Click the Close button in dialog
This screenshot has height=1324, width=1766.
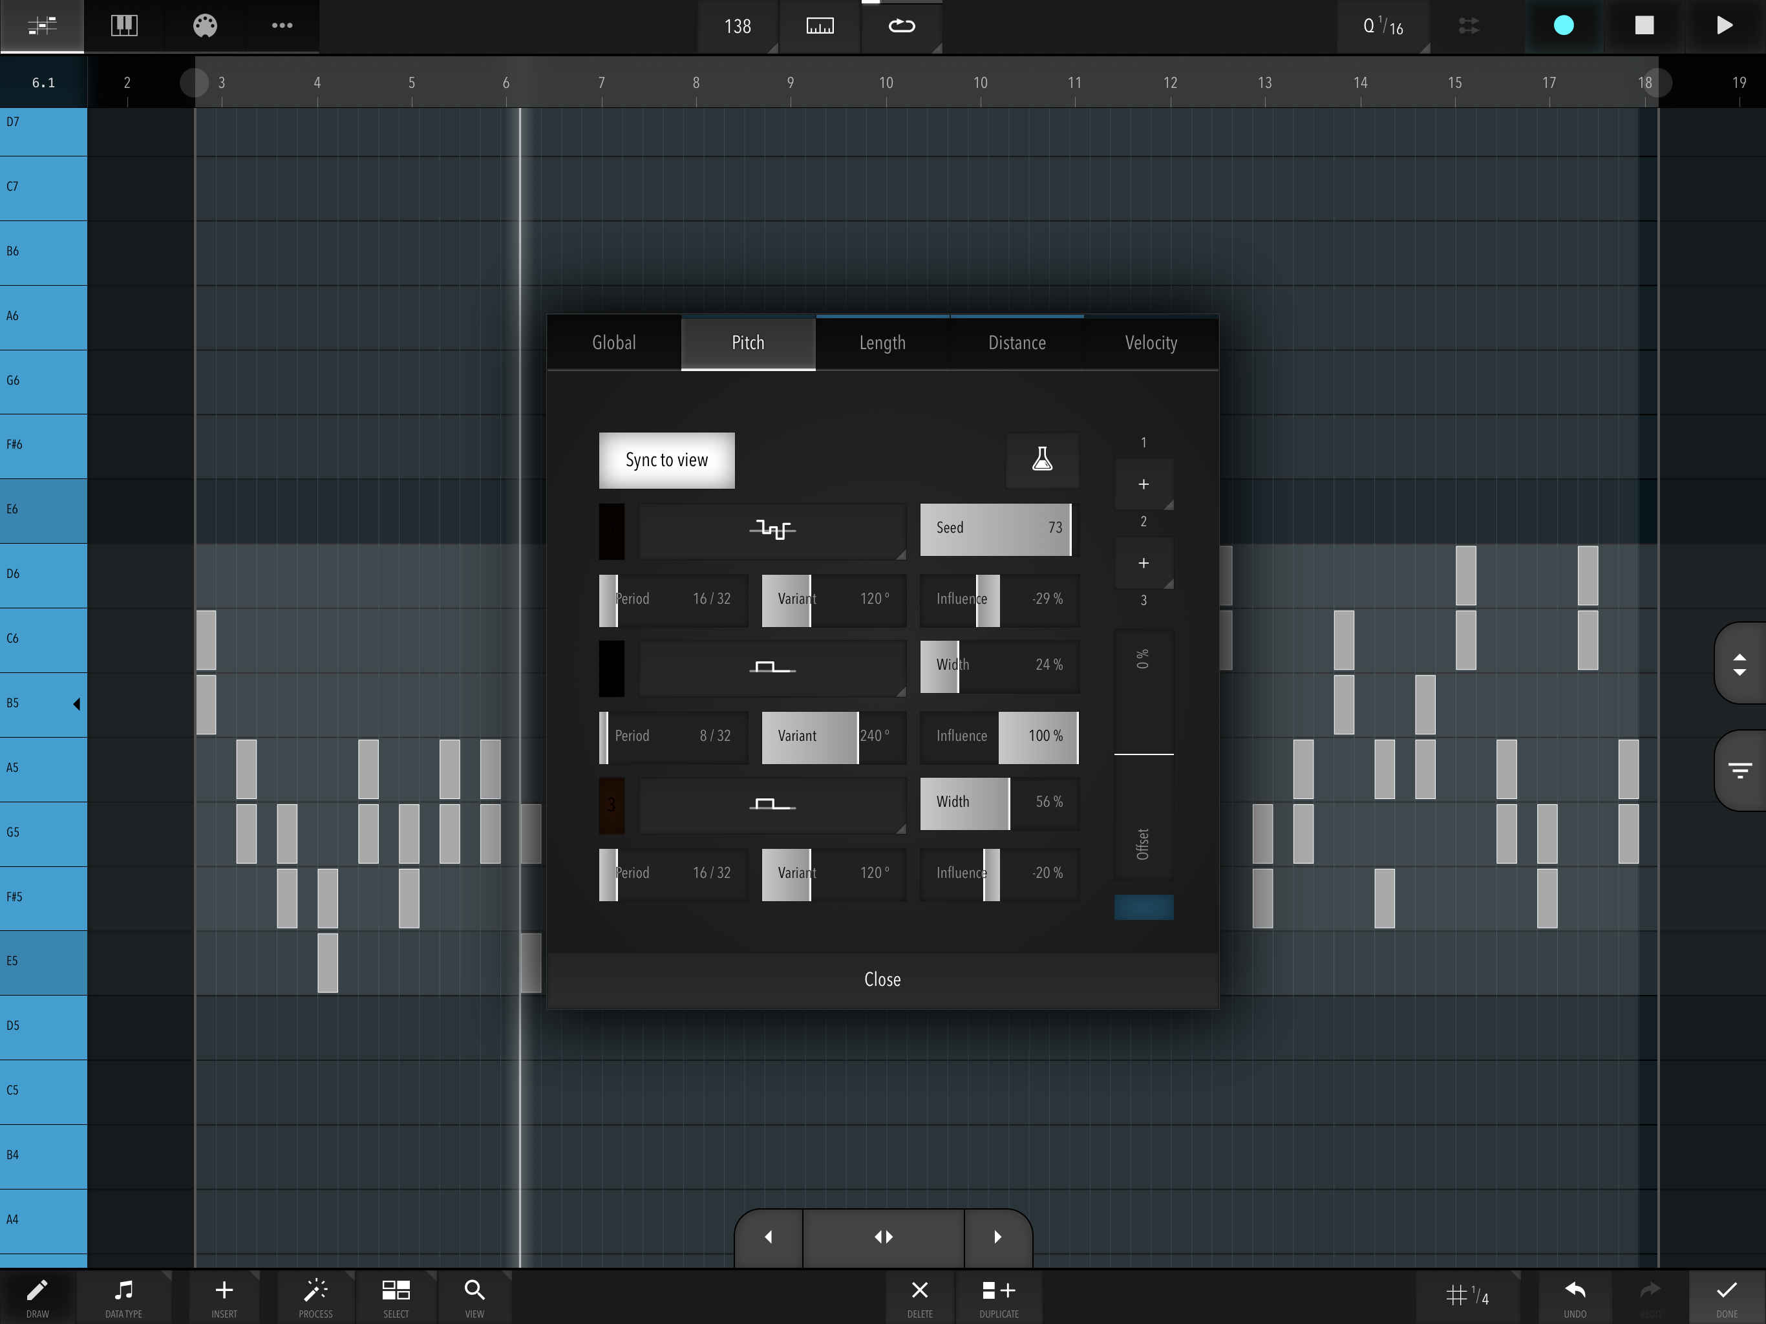point(882,980)
